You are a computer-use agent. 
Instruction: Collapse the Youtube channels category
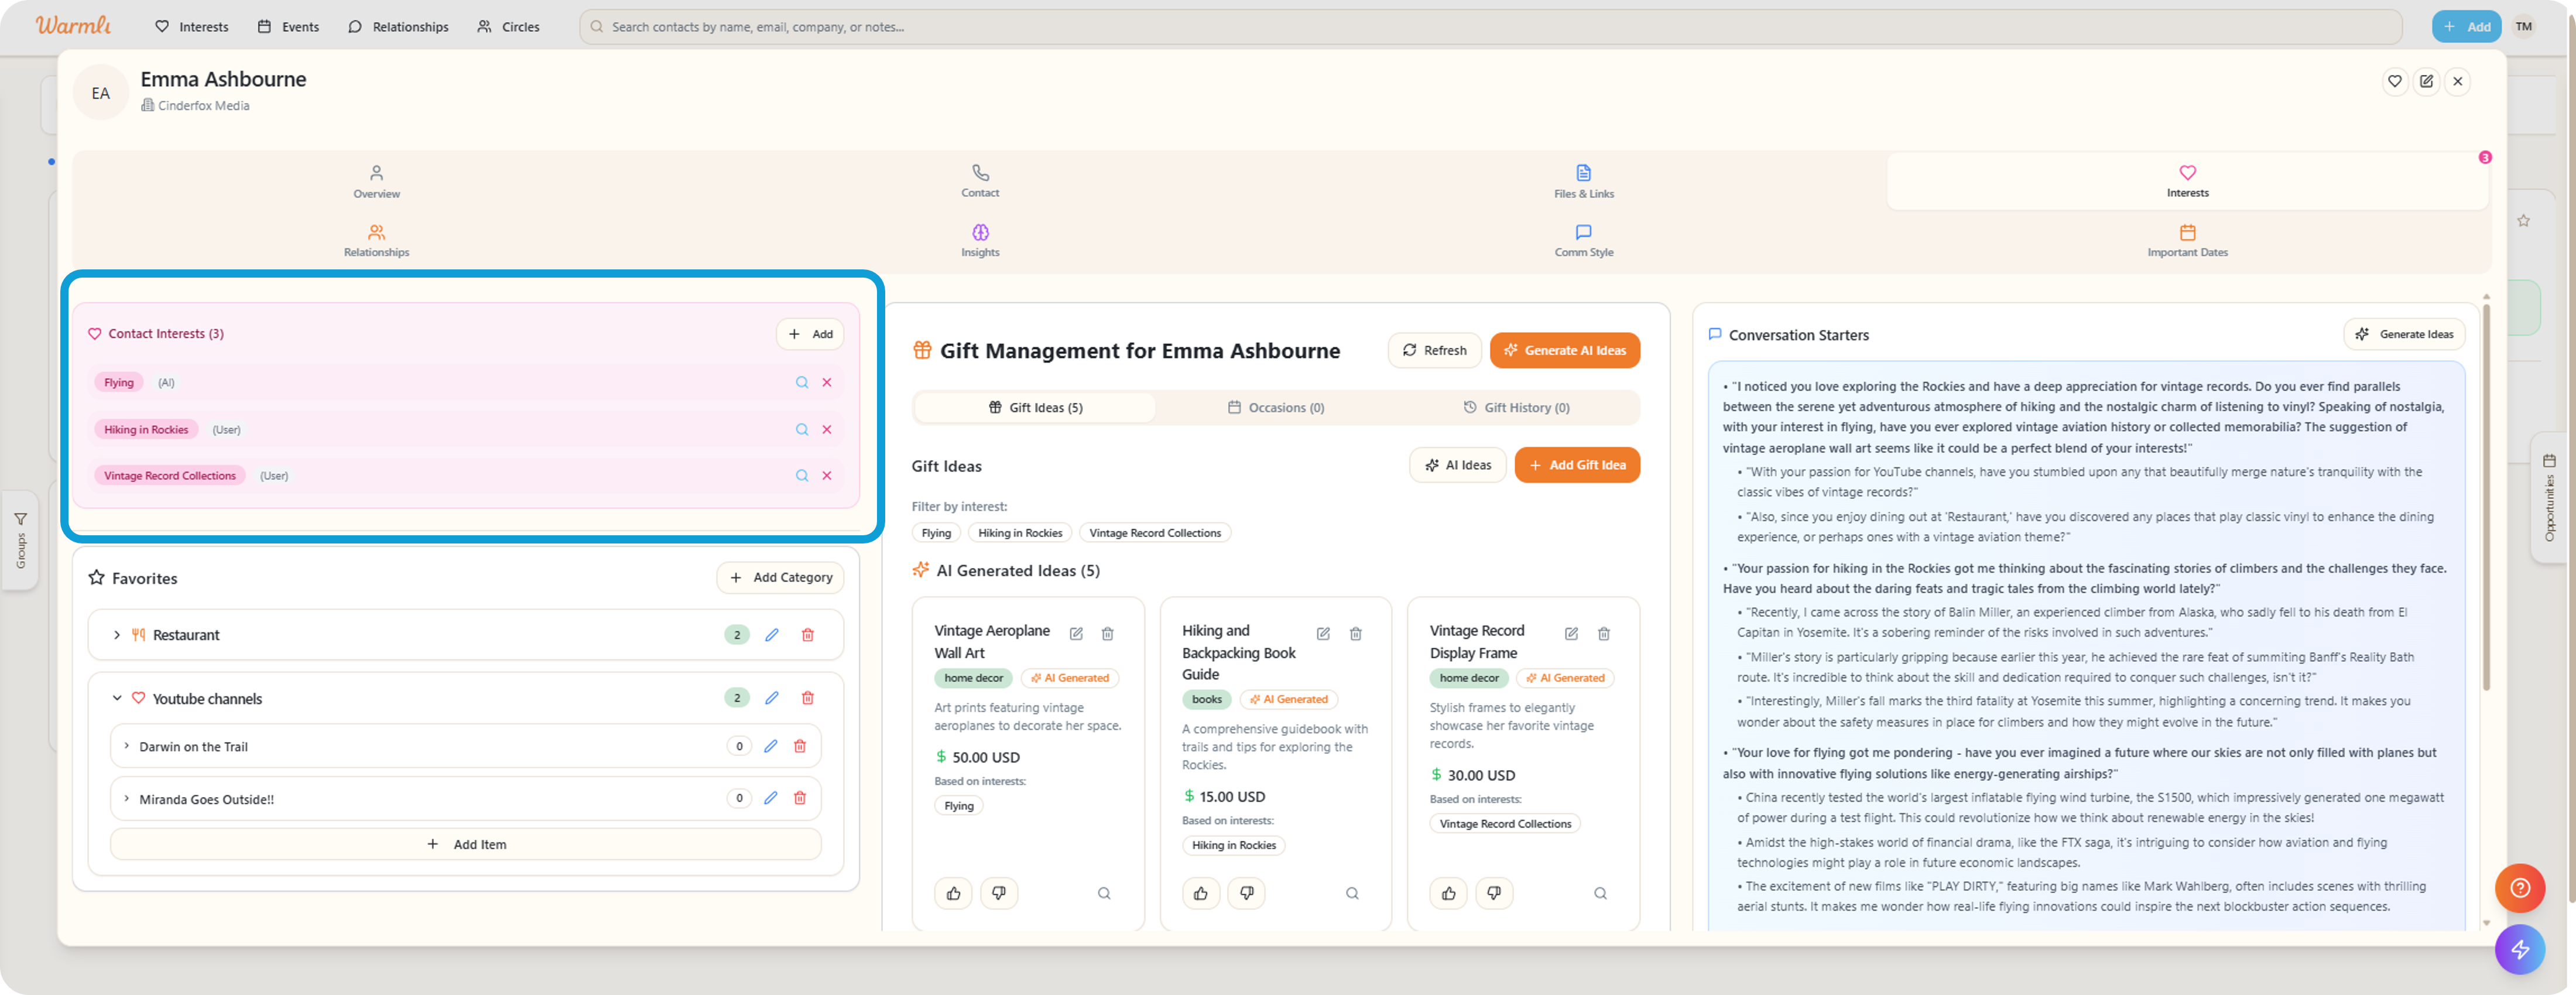[117, 698]
